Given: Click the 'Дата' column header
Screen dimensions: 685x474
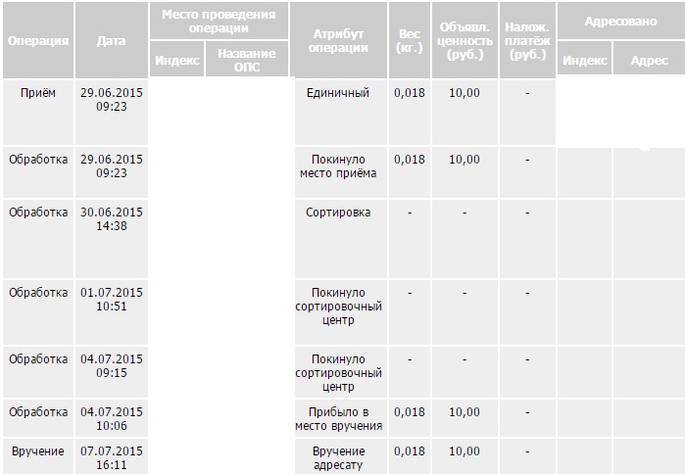Looking at the screenshot, I should tap(111, 41).
